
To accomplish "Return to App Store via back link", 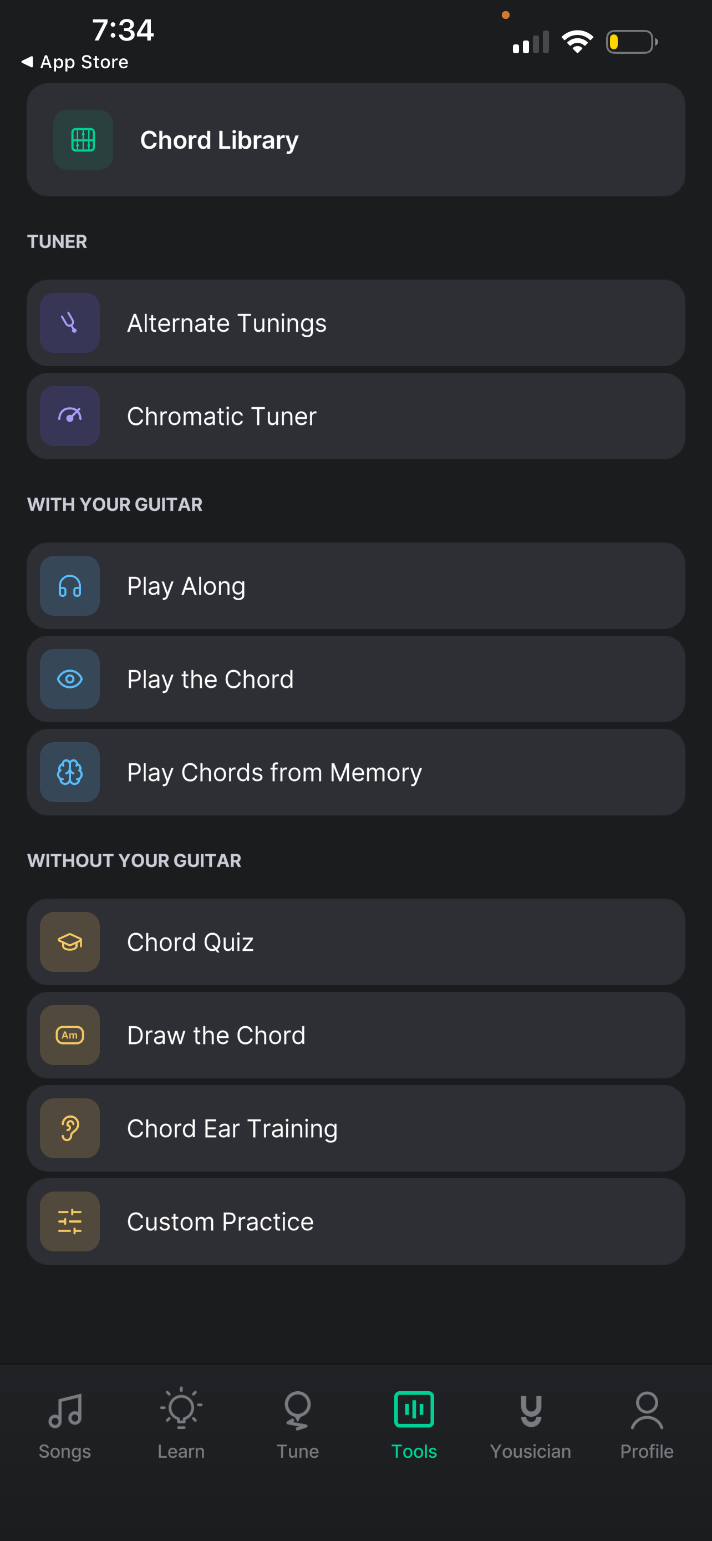I will pyautogui.click(x=75, y=62).
